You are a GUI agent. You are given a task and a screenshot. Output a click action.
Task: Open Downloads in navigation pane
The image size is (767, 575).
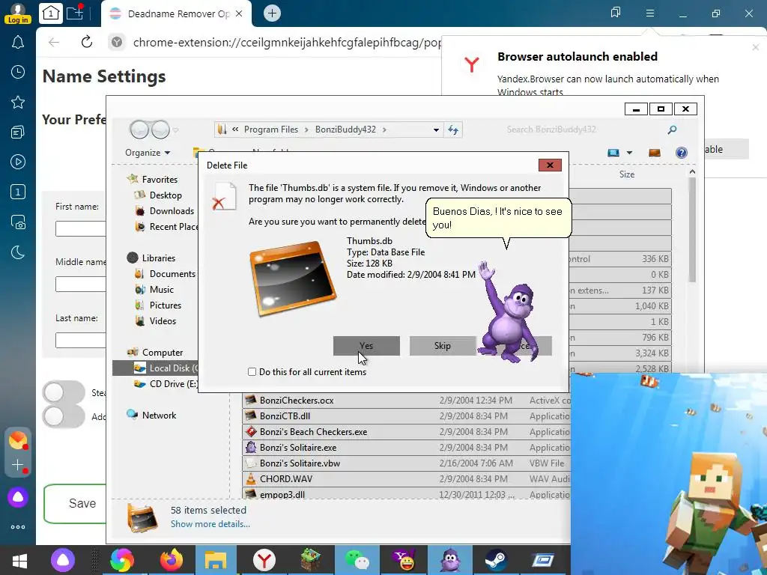[172, 210]
